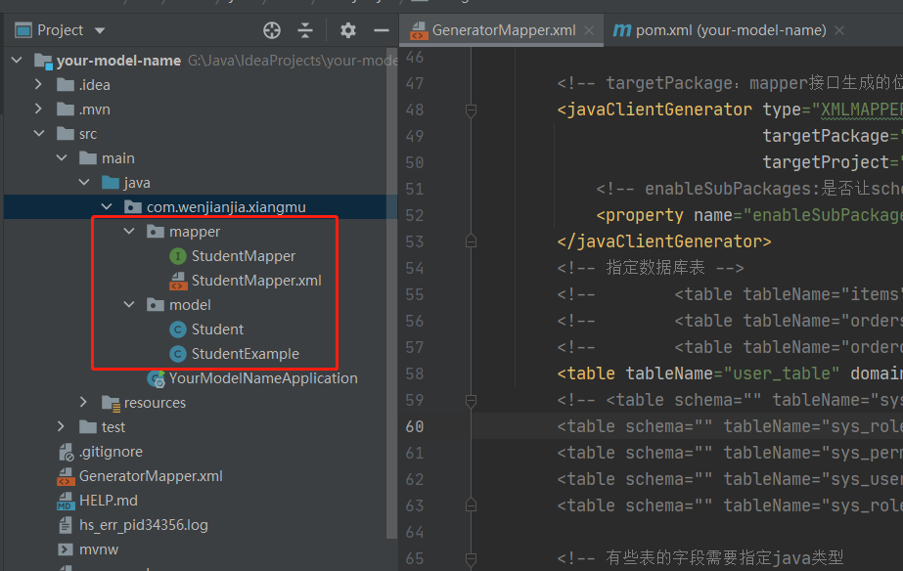Click the mapper package folder icon
This screenshot has width=903, height=571.
156,232
